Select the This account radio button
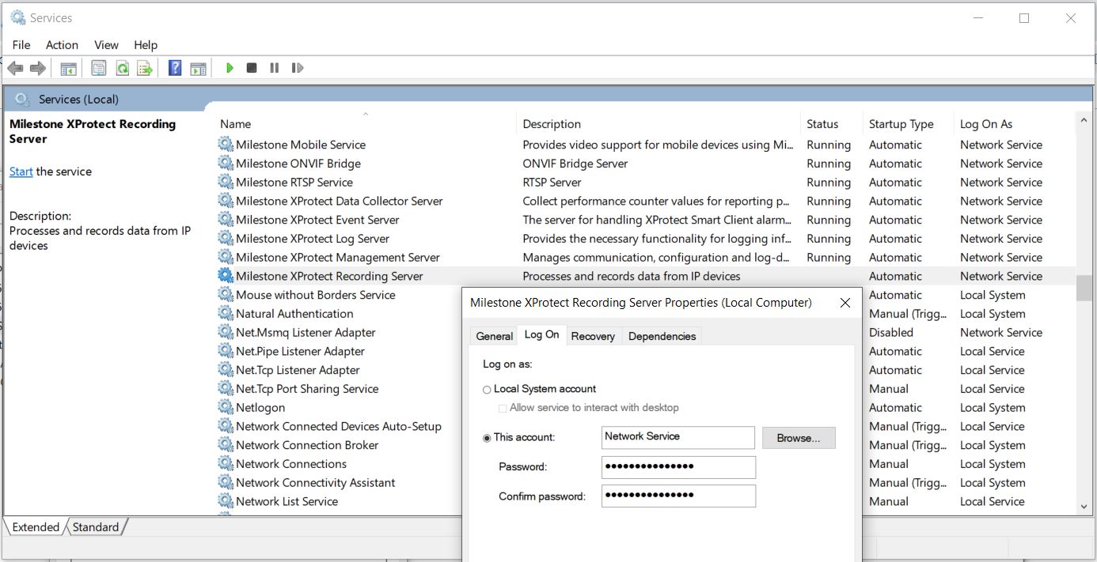The image size is (1097, 562). pos(487,438)
